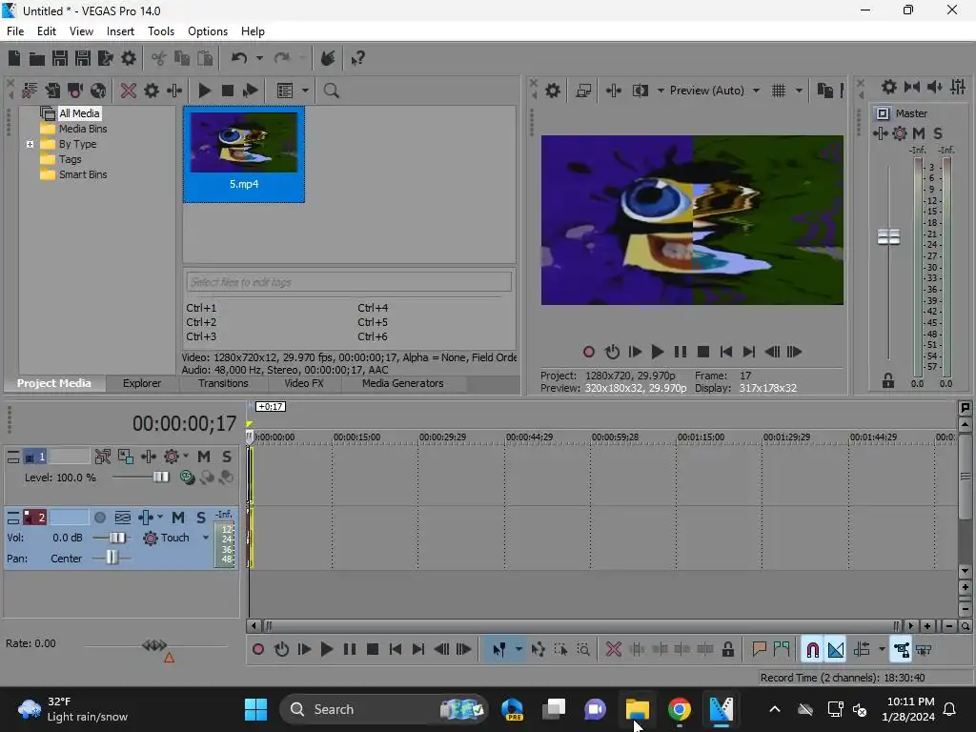Click Track FX icon on video track 1

[x=148, y=457]
